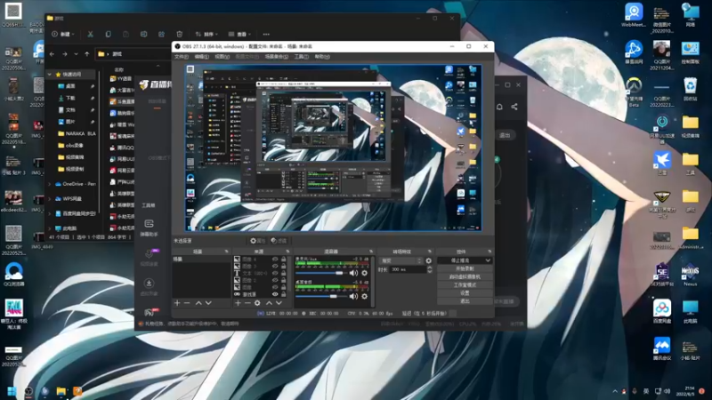
Task: Open the 桌面音频 channel gear settings
Action: coord(364,296)
